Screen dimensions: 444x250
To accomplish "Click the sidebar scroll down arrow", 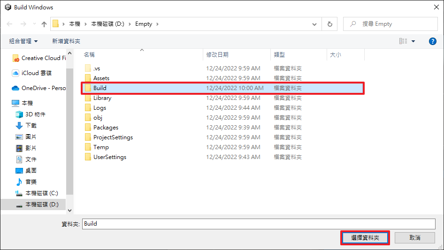I will coord(69,210).
